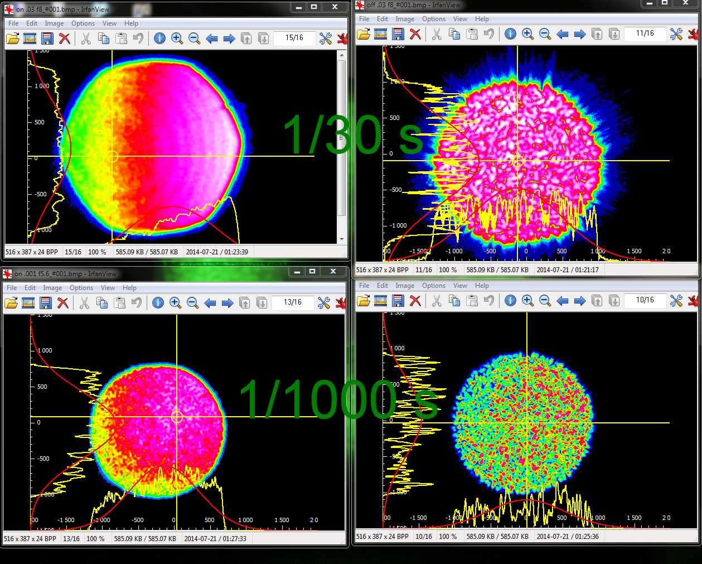Screen dimensions: 702x564
Task: Click Cut scissors icon in the 10/16 window
Action: tap(437, 301)
